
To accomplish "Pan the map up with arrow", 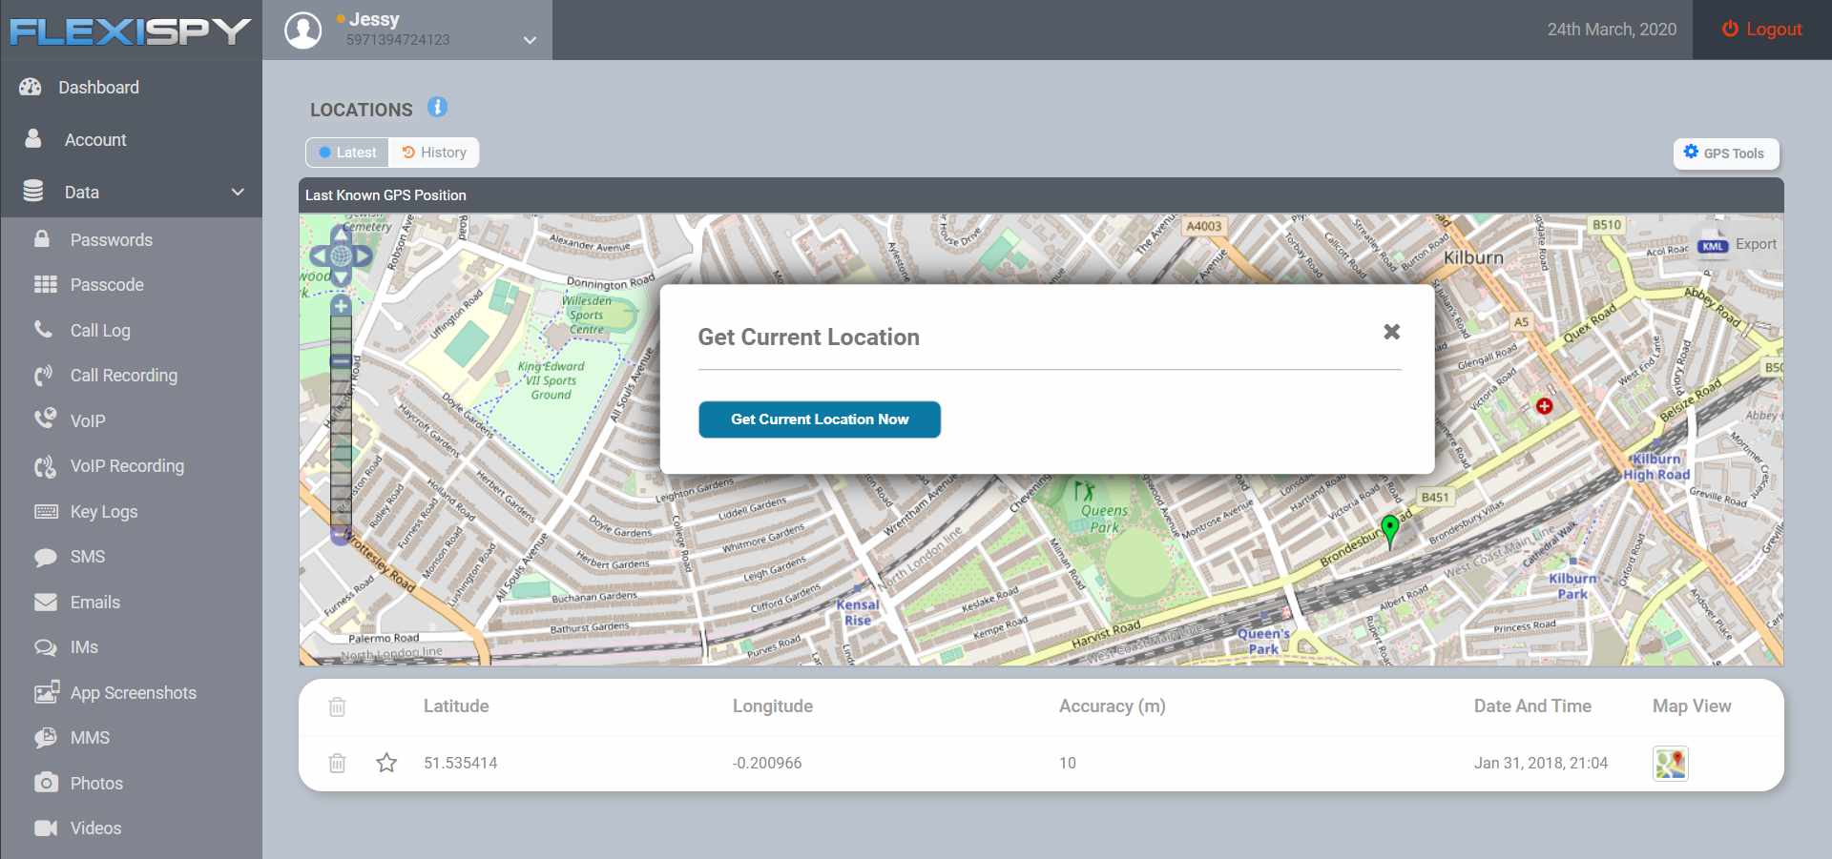I will point(341,234).
